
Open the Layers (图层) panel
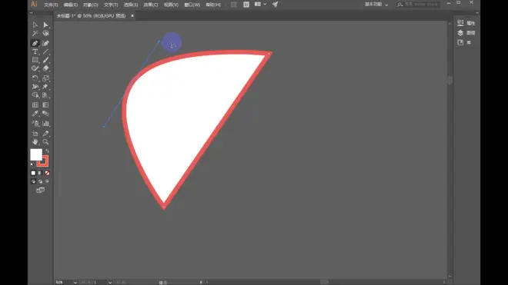(466, 33)
